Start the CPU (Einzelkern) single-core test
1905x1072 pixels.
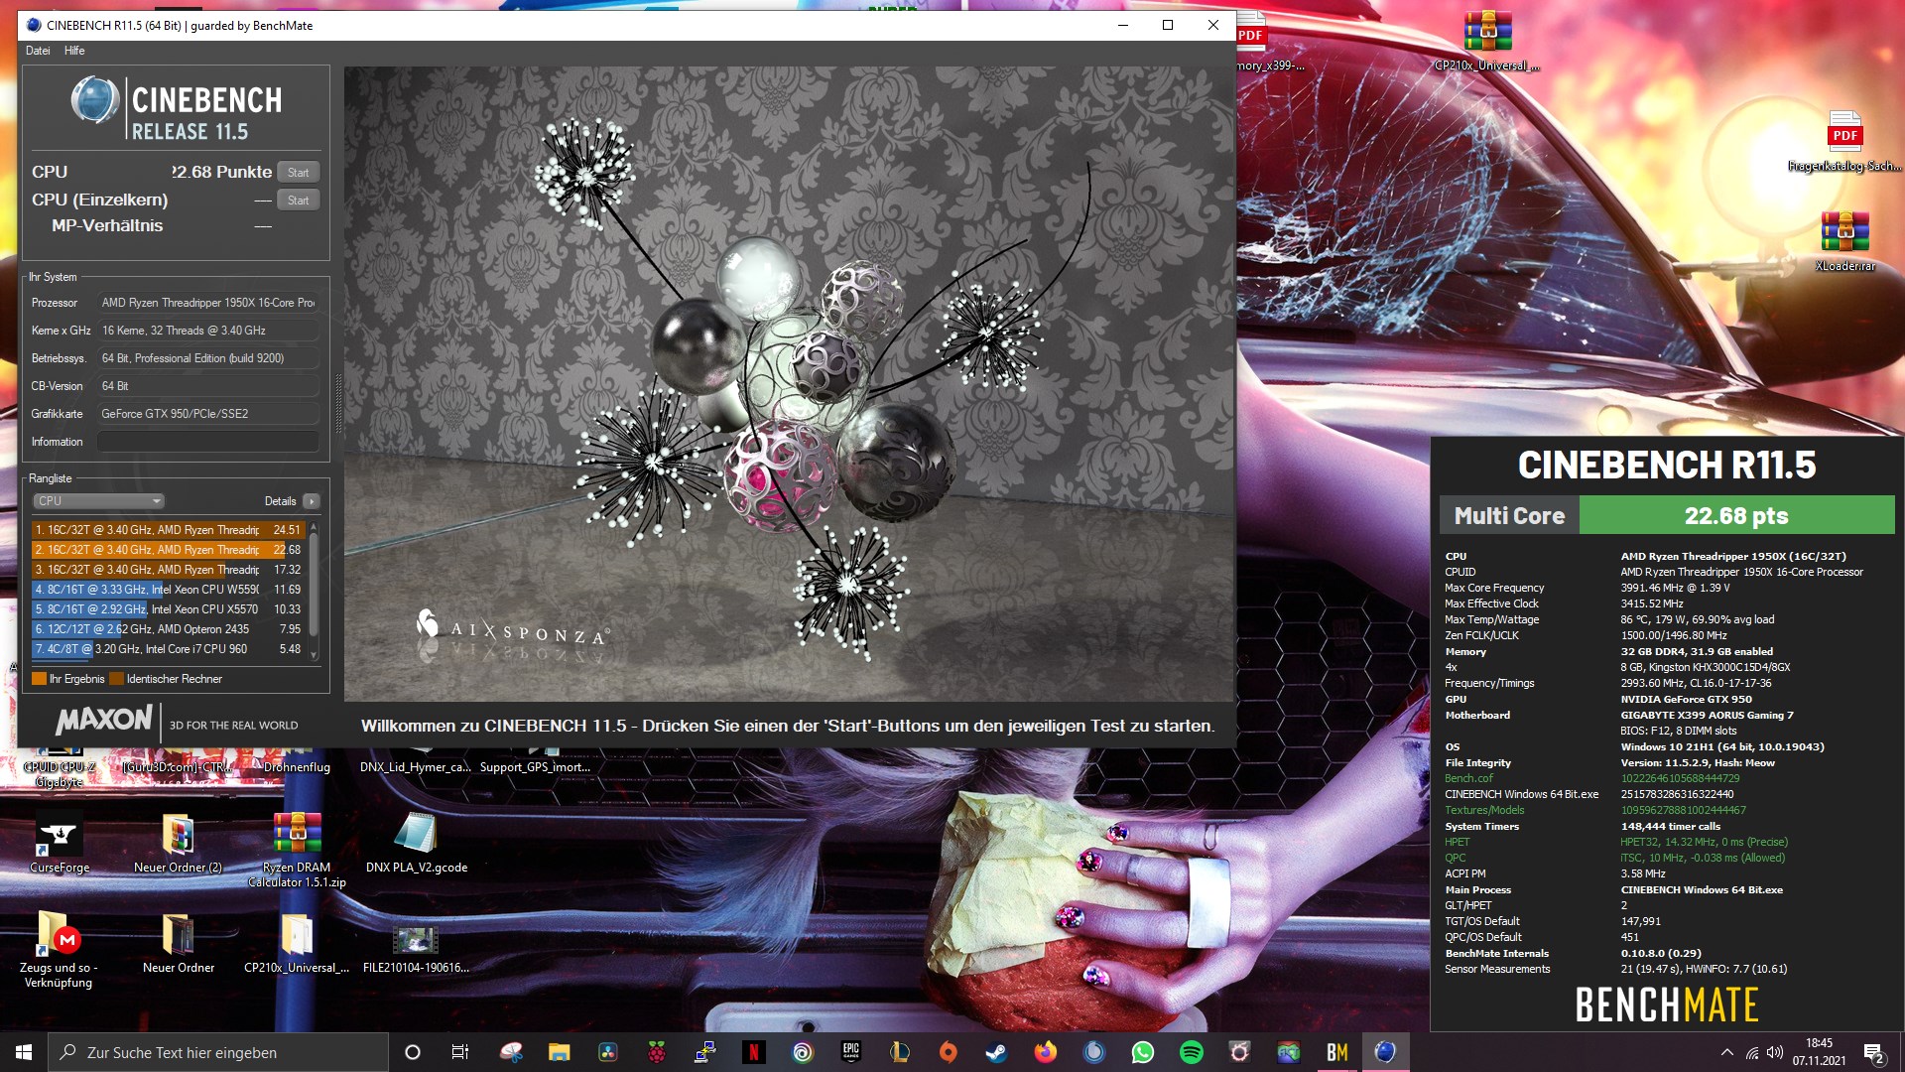pos(298,201)
